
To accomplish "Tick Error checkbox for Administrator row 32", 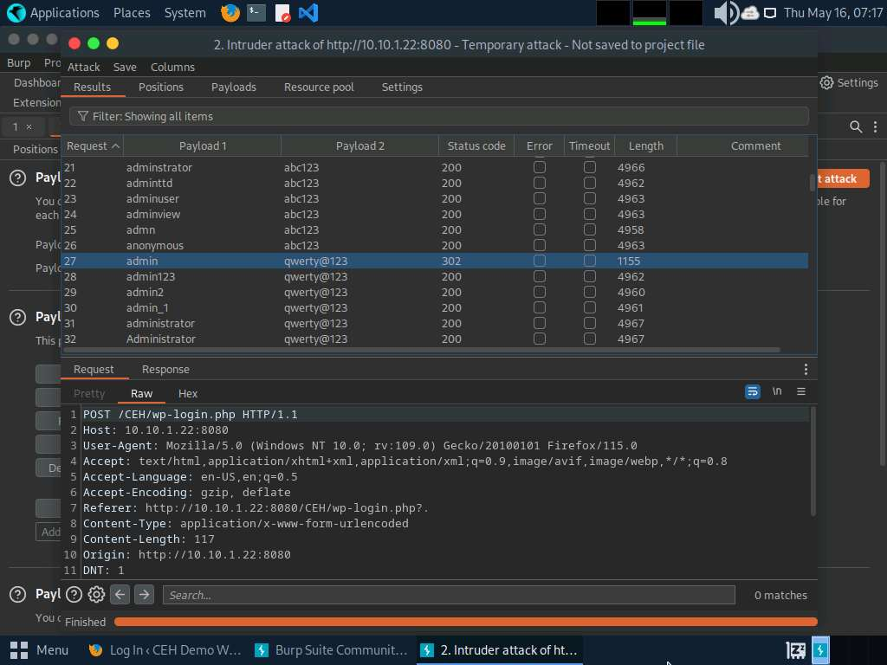I will pos(540,339).
